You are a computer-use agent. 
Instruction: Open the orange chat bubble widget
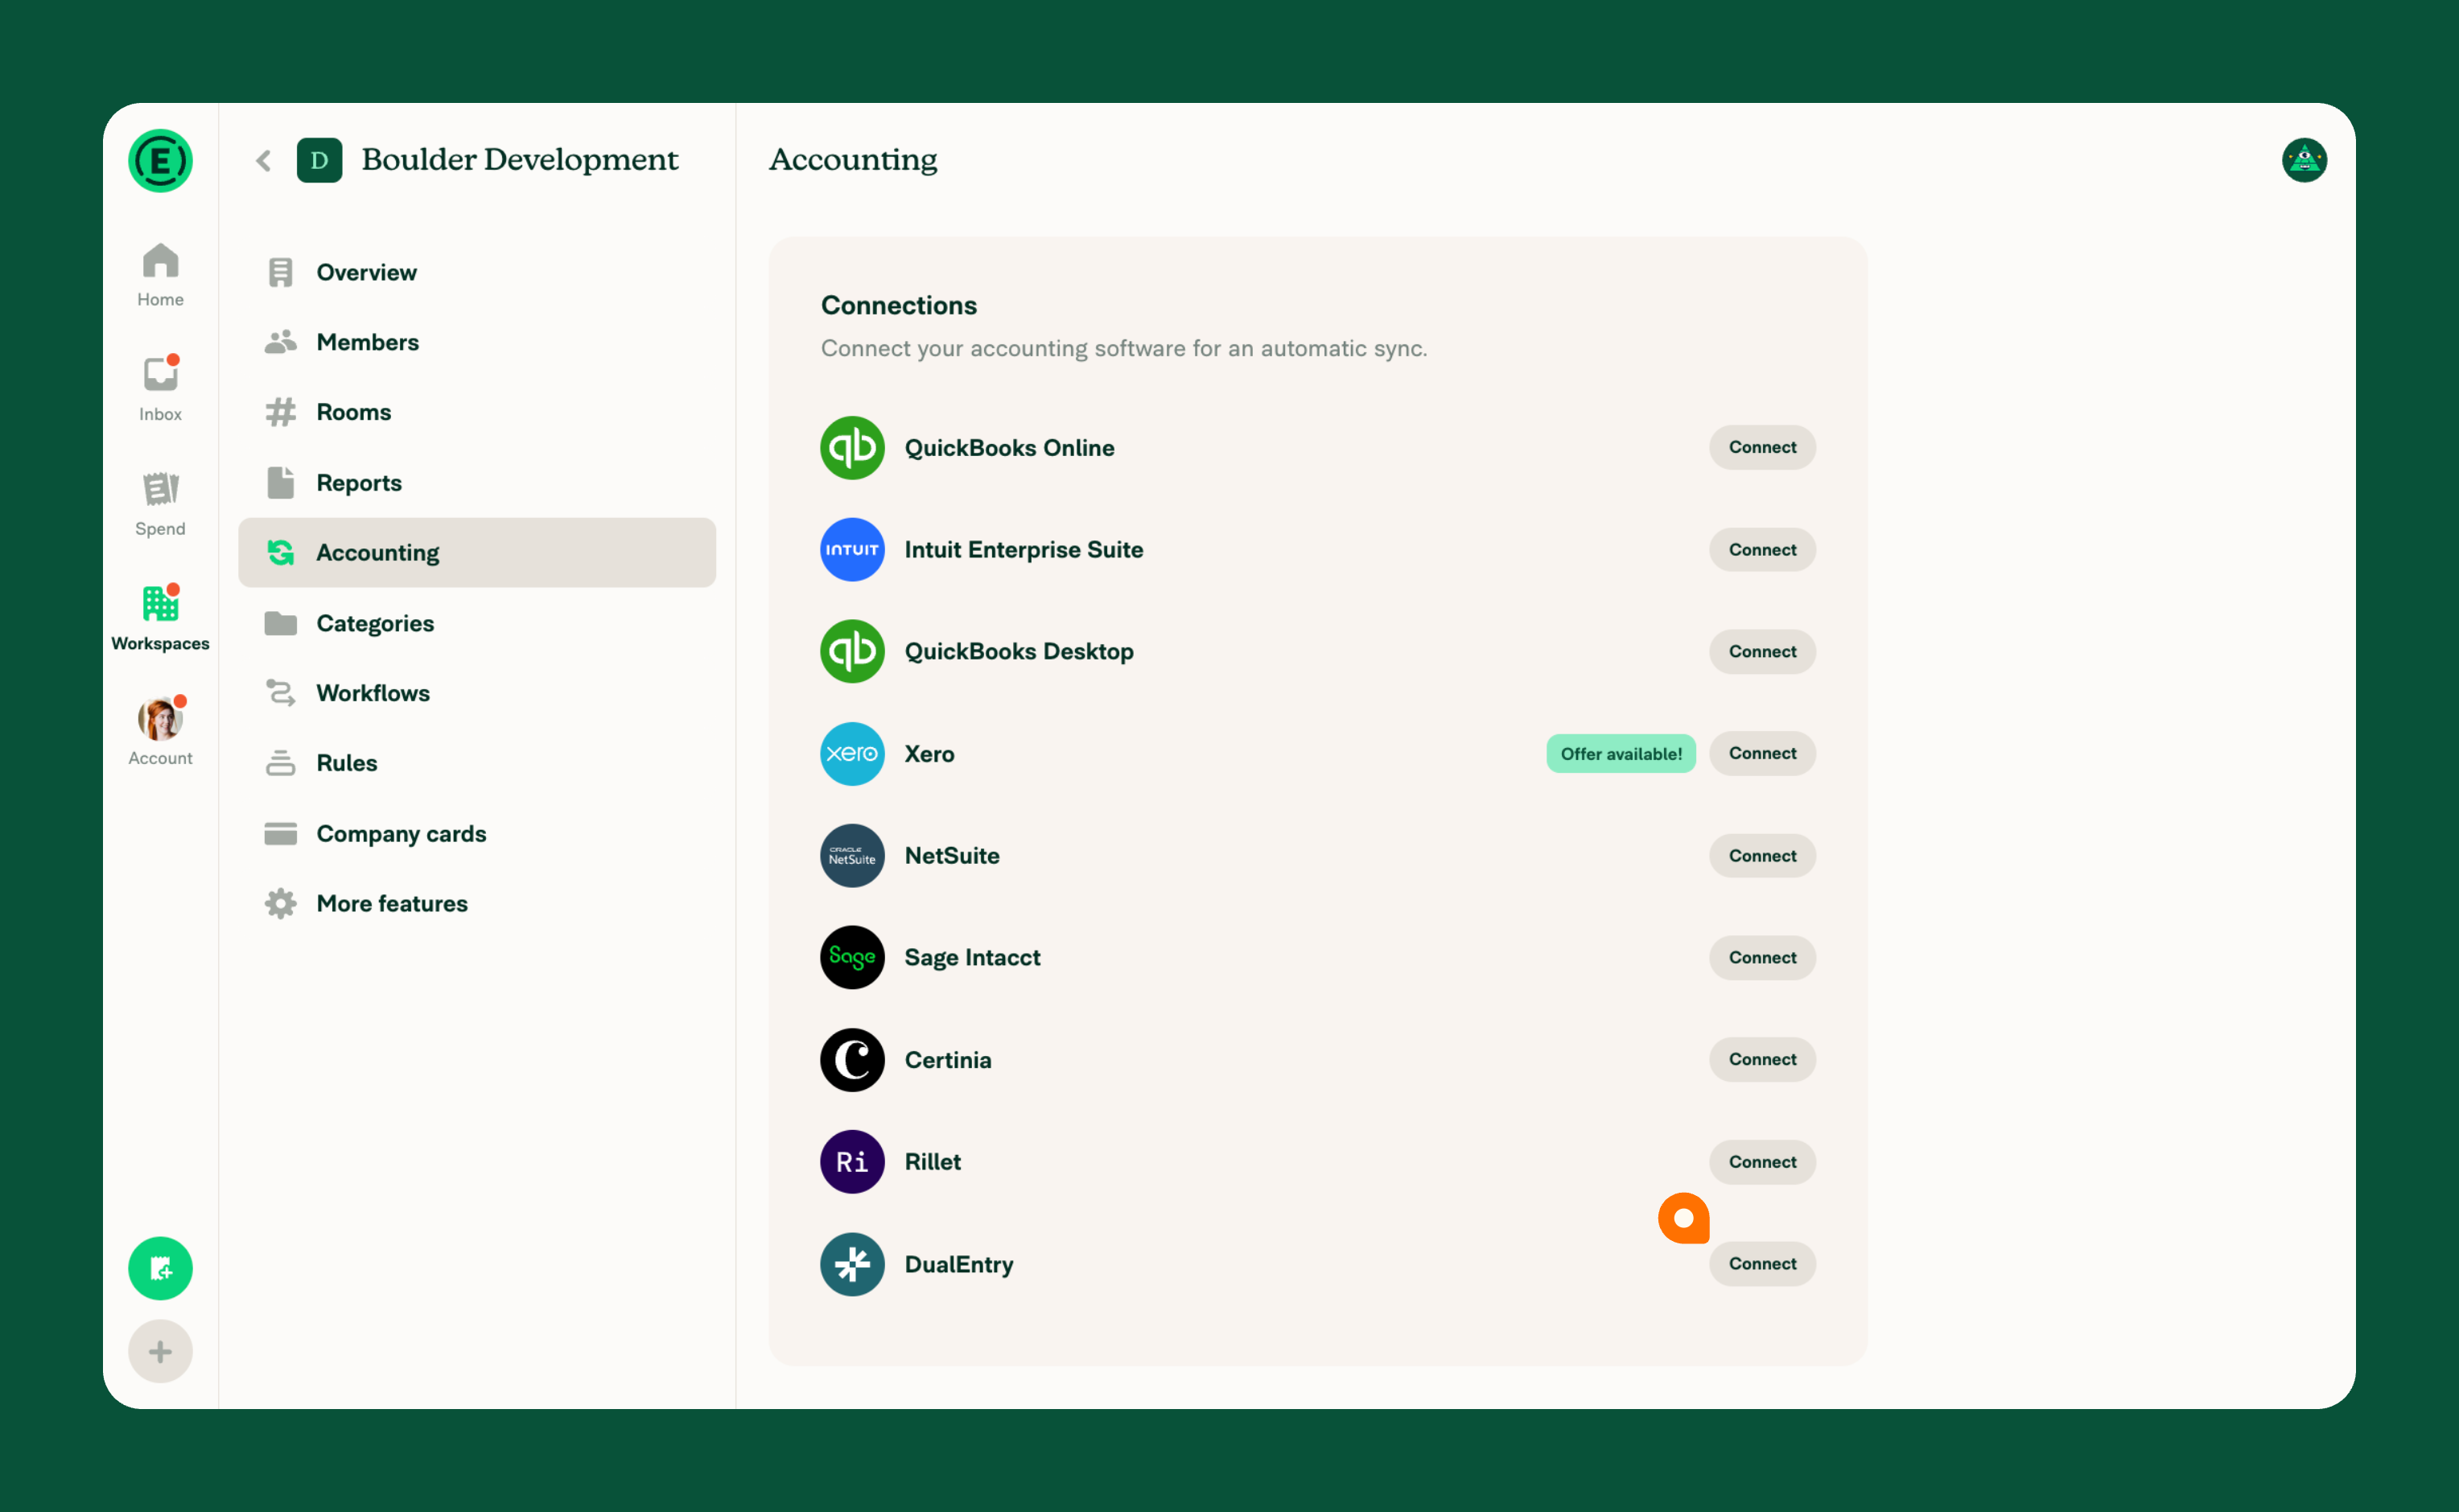pyautogui.click(x=1683, y=1218)
